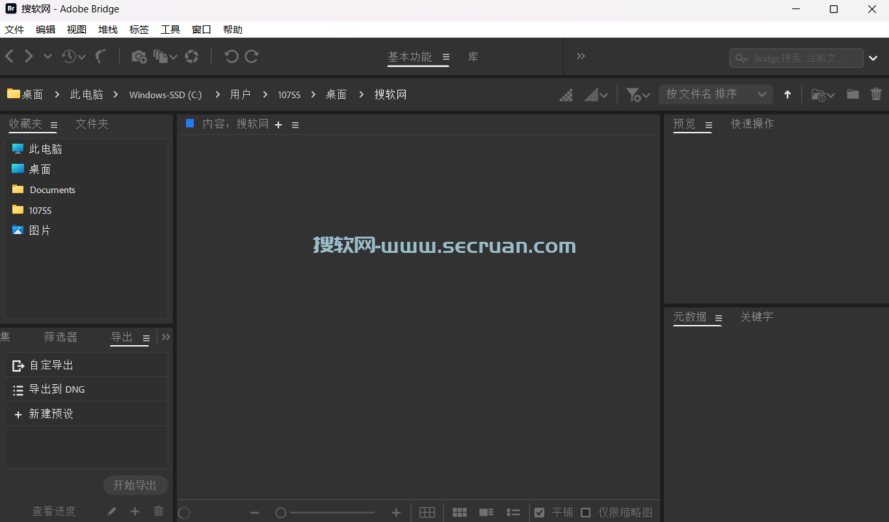Image resolution: width=889 pixels, height=522 pixels.
Task: Expand hidden panel tabs beside 导出
Action: 166,337
